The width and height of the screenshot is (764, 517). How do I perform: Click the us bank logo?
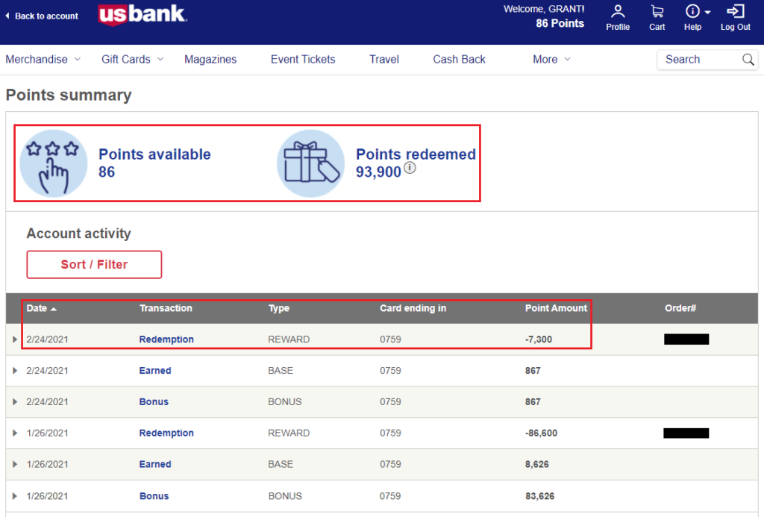[x=142, y=14]
